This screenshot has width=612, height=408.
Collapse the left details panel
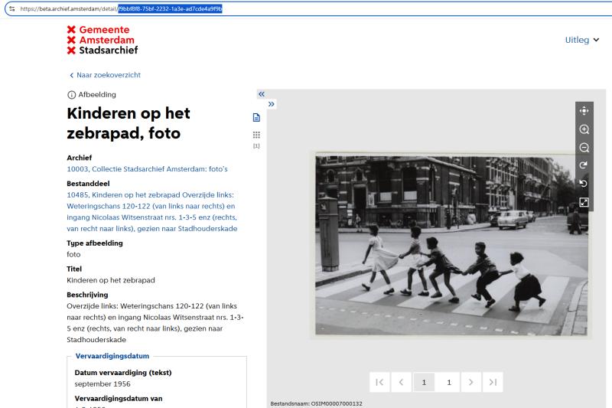261,93
